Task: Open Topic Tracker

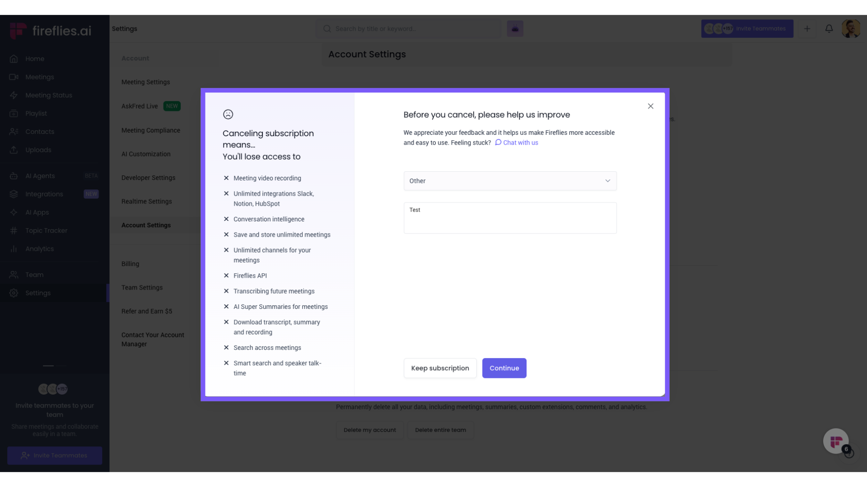Action: [14, 230]
